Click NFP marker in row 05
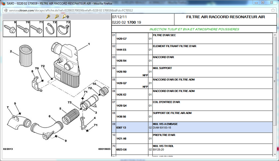 [145, 87]
